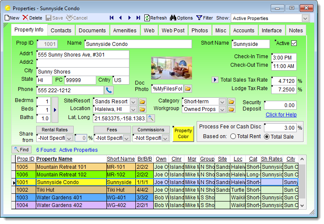Create a new property with New
The image size is (324, 224).
tap(12, 18)
